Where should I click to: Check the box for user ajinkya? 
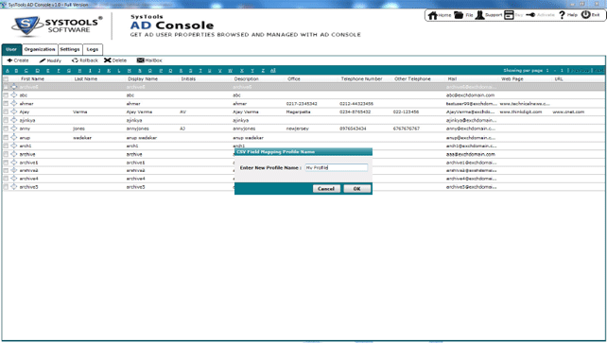click(x=6, y=120)
